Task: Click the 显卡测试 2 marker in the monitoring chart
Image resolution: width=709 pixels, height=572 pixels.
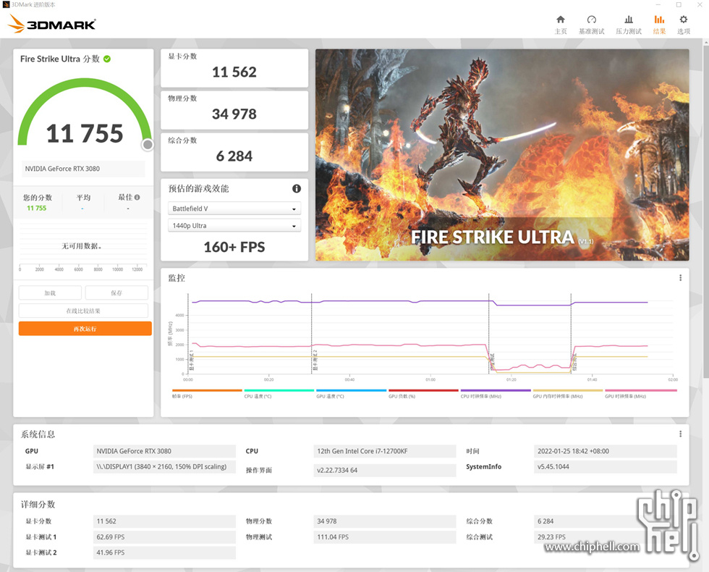Action: coord(315,360)
